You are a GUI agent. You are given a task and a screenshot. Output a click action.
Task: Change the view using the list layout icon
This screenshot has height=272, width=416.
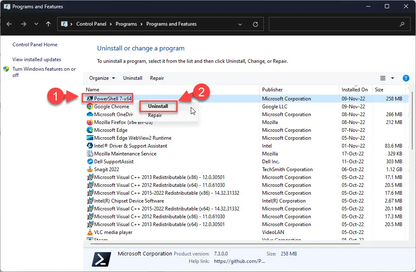pyautogui.click(x=383, y=78)
